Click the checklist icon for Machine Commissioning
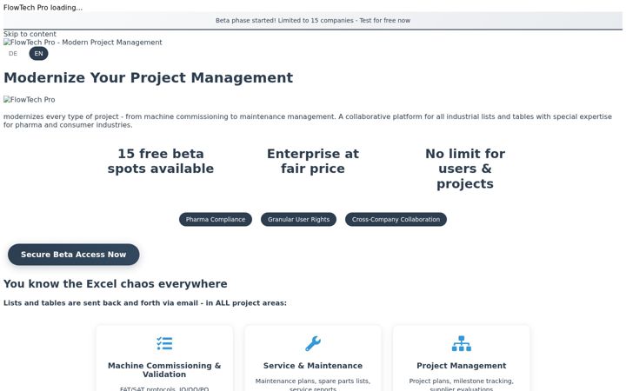 [164, 343]
